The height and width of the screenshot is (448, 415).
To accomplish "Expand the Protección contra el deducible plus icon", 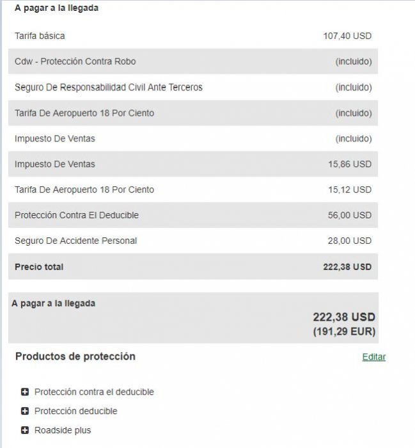I will pos(25,392).
